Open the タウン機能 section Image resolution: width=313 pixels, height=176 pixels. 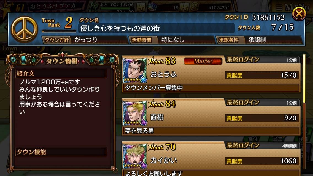(x=61, y=152)
